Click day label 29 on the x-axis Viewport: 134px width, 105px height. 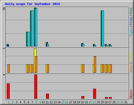pyautogui.click(x=118, y=102)
